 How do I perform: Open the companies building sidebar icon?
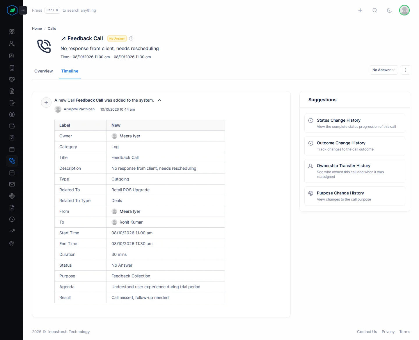click(x=12, y=68)
